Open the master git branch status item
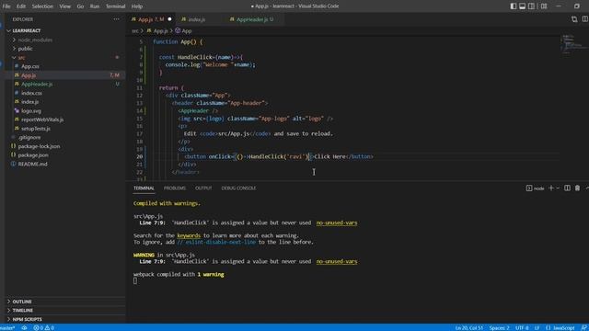 (7, 327)
